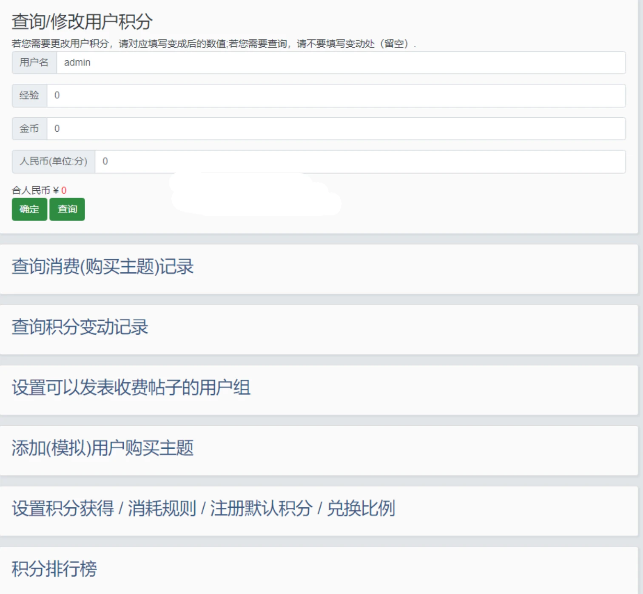The width and height of the screenshot is (643, 594).
Task: Expand the 查询消费(购买主题)记录 section
Action: tap(102, 267)
